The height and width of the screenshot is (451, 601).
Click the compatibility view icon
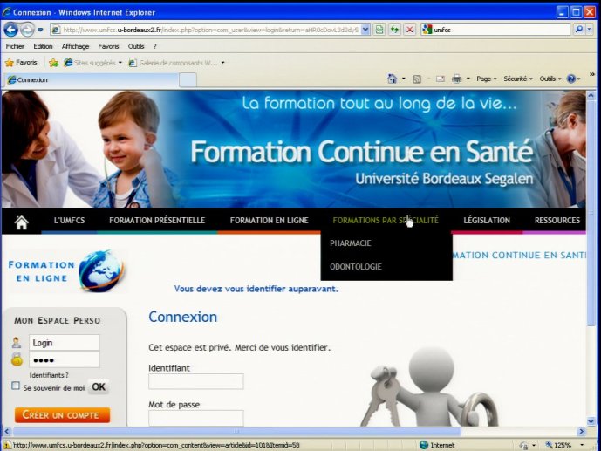[x=379, y=30]
